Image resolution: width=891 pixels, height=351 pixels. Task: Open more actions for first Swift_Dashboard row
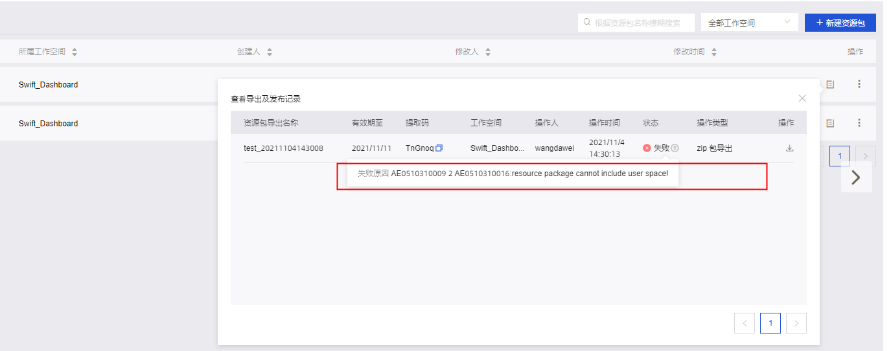[x=859, y=84]
